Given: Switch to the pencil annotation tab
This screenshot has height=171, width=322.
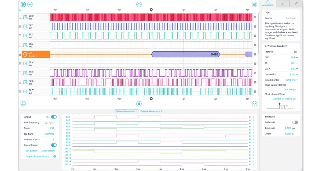Looking at the screenshot, I should [x=296, y=3].
